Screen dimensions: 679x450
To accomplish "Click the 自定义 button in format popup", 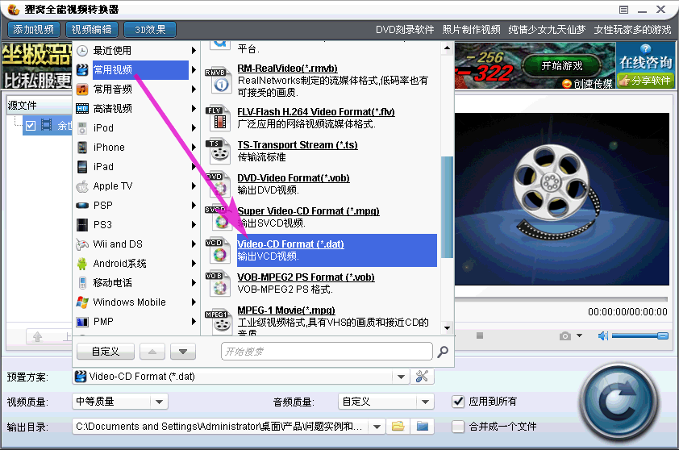I will [105, 352].
